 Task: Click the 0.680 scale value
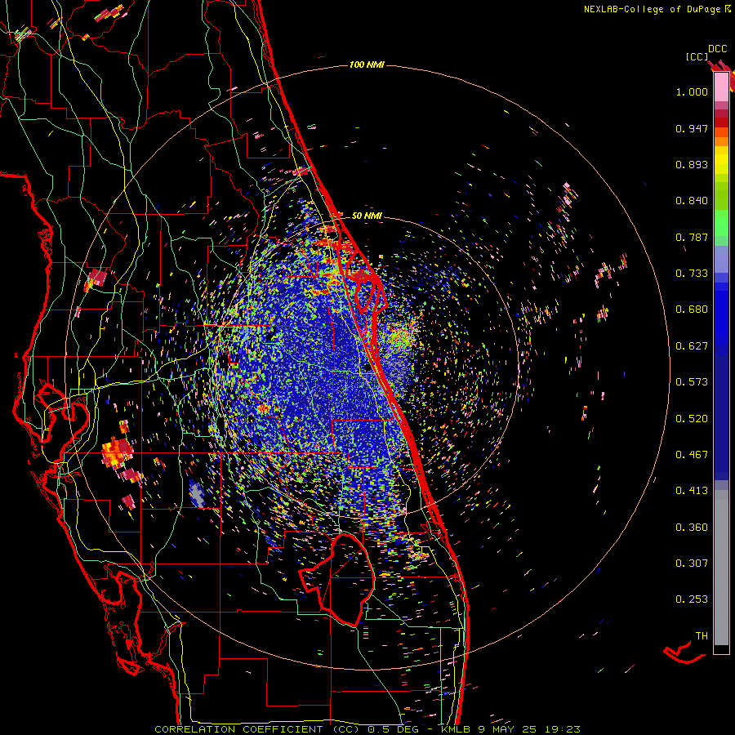(x=692, y=310)
